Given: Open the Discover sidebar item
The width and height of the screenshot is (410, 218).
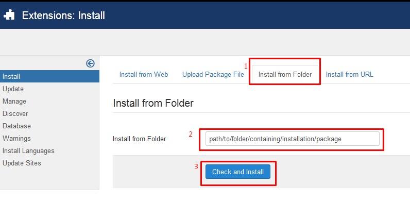Looking at the screenshot, I should 15,113.
